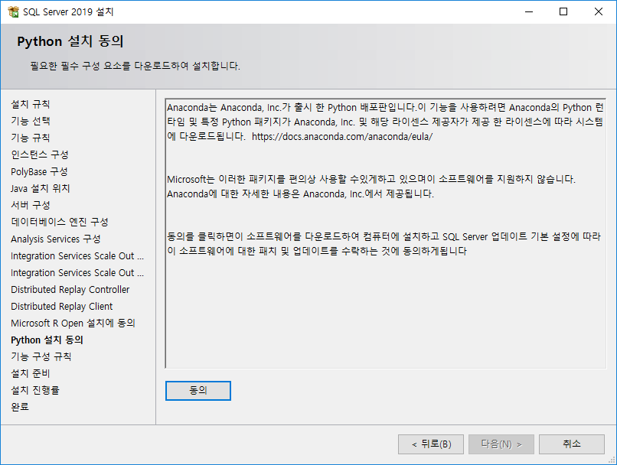Select the Distributed Replay Controller step
This screenshot has height=465, width=617.
pos(70,290)
